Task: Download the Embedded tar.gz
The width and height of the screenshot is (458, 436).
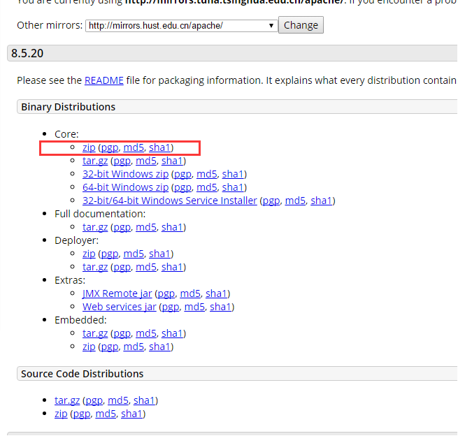Action: tap(95, 333)
